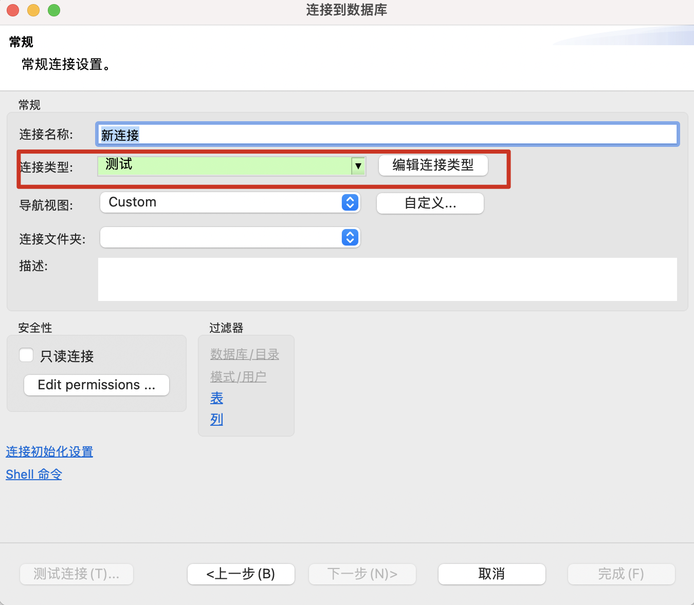Go back with the 上一步 button
This screenshot has width=694, height=605.
241,574
